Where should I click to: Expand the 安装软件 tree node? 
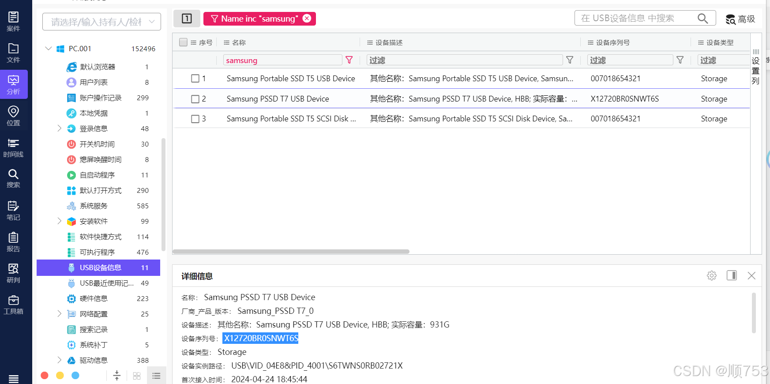click(x=60, y=221)
